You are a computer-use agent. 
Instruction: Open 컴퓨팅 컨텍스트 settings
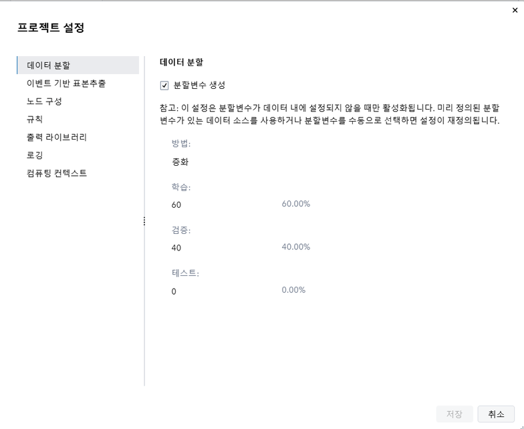[57, 174]
